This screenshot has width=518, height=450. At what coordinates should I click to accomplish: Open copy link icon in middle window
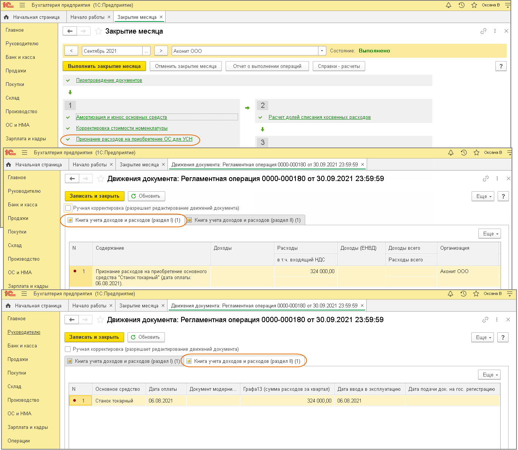(x=486, y=179)
